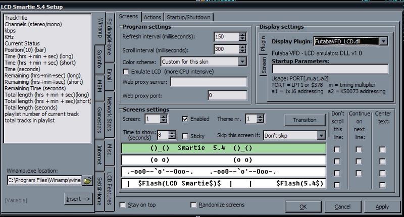The height and width of the screenshot is (217, 404).
Task: Check Don't scroll for third line
Action: tap(337, 173)
